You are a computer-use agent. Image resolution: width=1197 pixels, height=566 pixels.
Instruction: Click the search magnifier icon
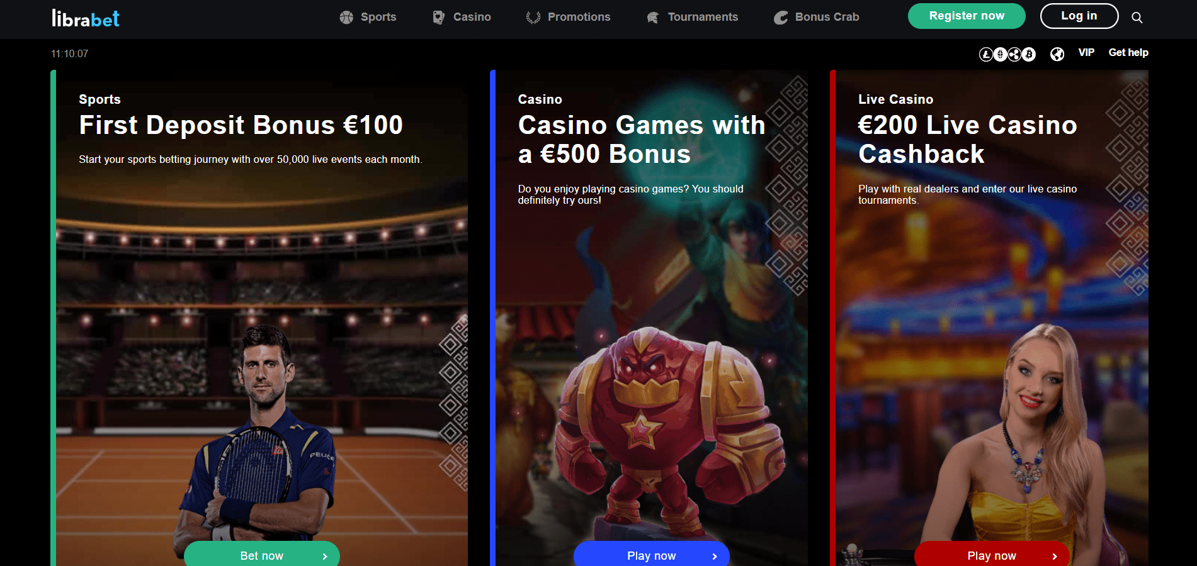click(1137, 18)
